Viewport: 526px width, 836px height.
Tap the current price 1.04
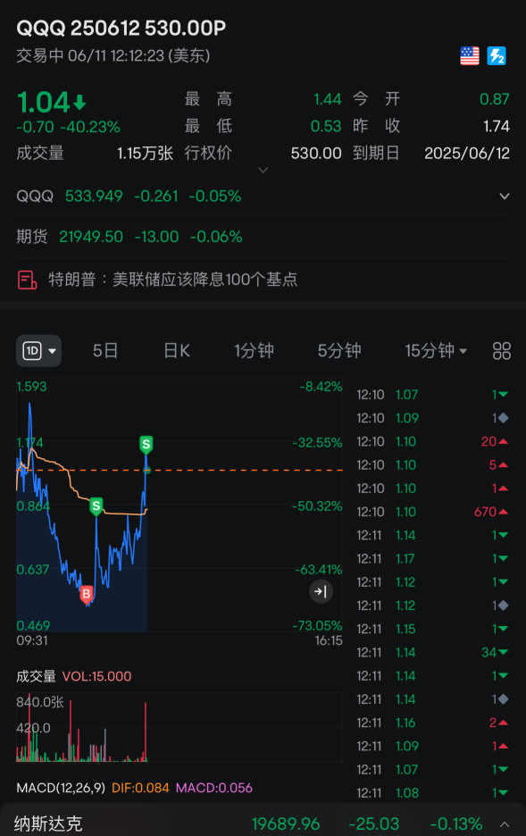(44, 103)
